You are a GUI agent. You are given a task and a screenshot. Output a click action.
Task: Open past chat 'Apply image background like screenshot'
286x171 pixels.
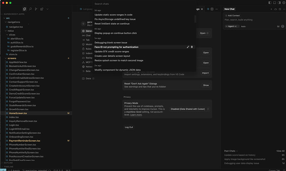coord(245,159)
